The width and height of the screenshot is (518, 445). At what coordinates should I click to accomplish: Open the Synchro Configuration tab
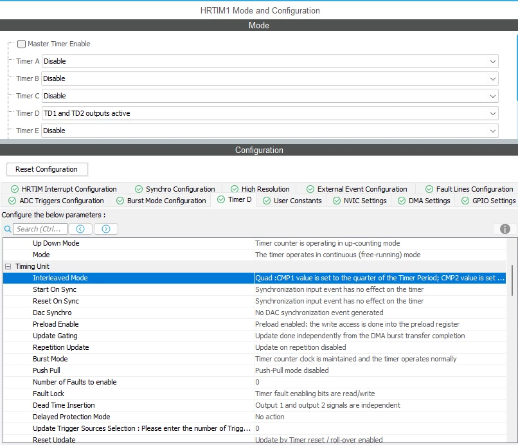(x=175, y=189)
